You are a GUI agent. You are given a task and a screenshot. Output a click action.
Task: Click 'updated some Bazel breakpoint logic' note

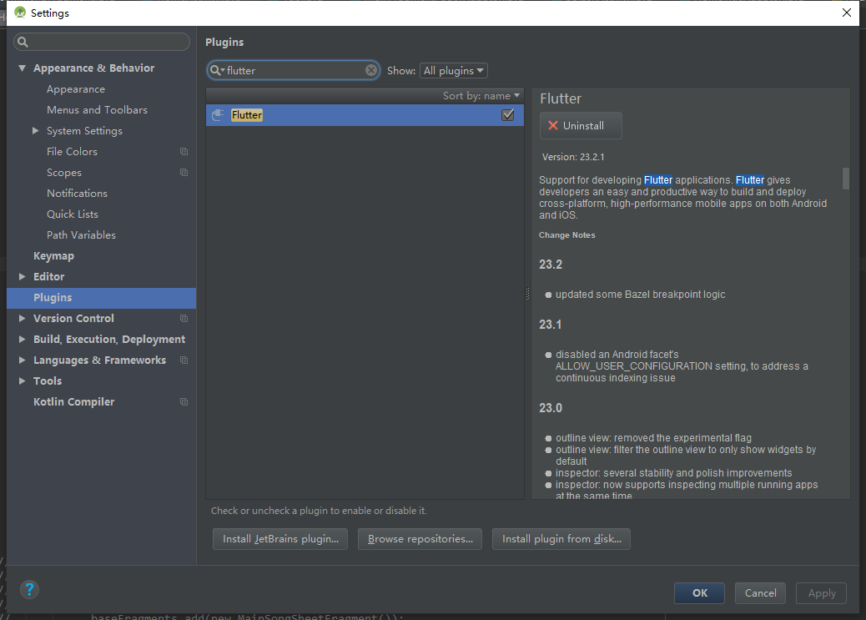tap(640, 295)
